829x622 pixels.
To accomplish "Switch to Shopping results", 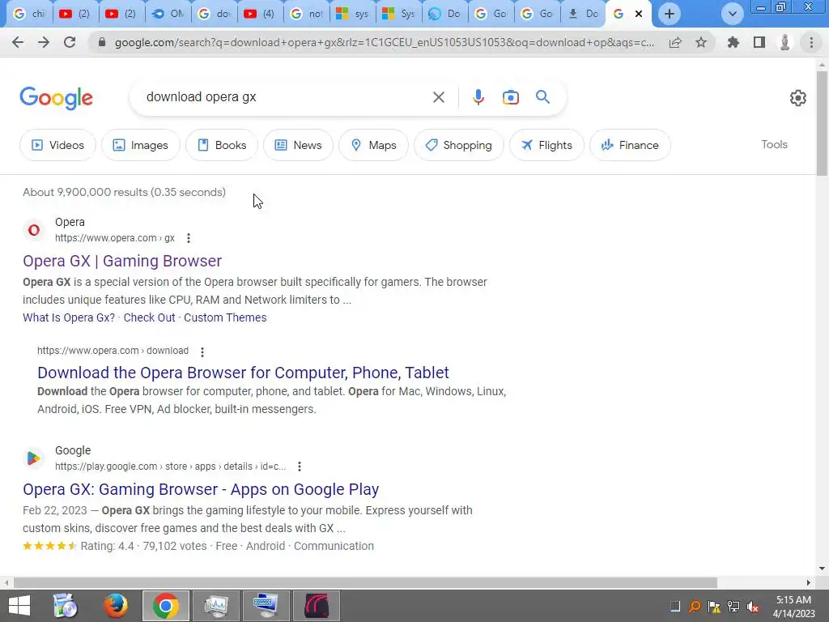I will (x=459, y=145).
